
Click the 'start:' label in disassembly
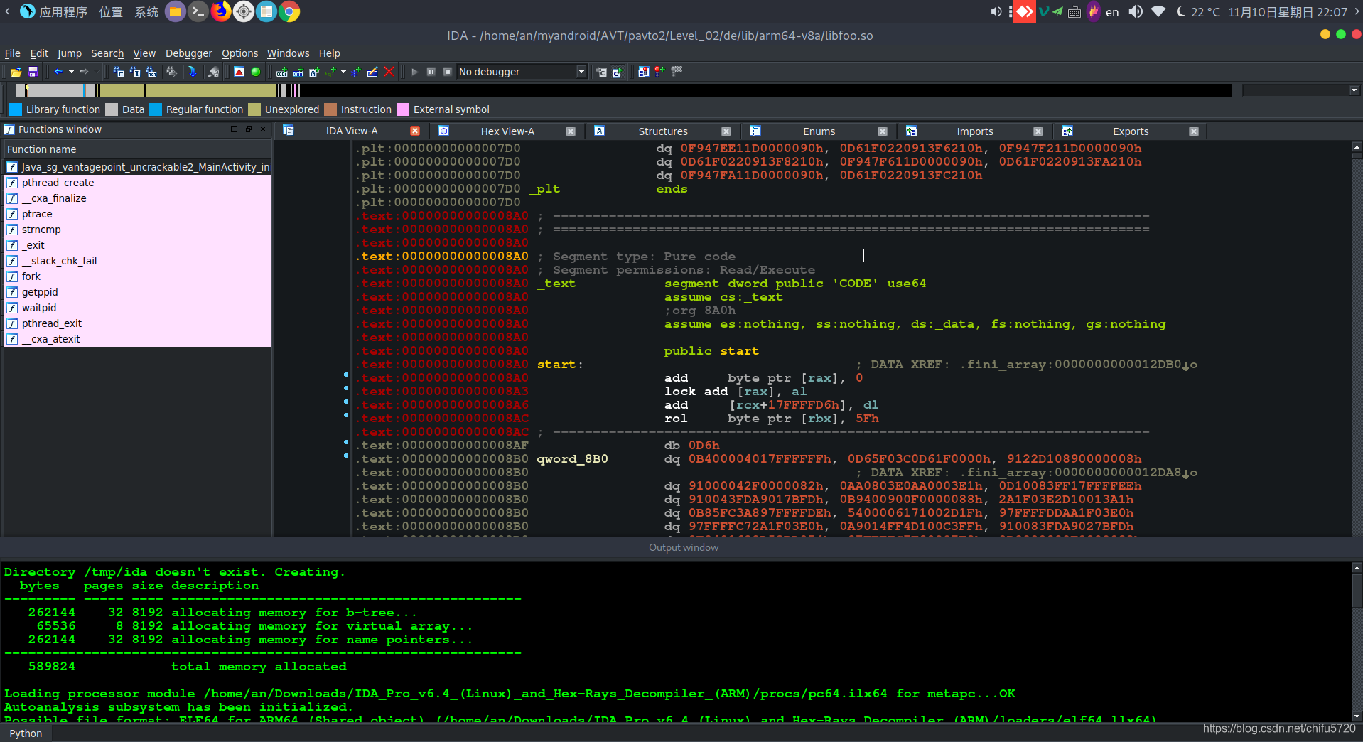(560, 365)
